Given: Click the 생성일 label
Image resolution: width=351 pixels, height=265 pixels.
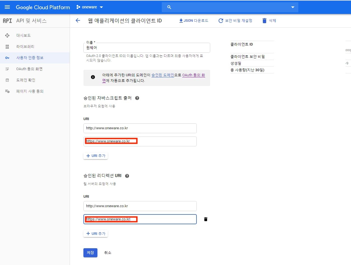Looking at the screenshot, I should [x=236, y=63].
